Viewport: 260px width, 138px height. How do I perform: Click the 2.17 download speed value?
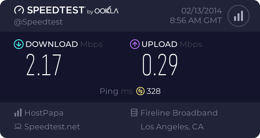coord(44,65)
